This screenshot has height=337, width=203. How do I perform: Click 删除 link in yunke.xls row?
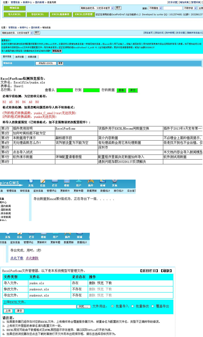92,283
